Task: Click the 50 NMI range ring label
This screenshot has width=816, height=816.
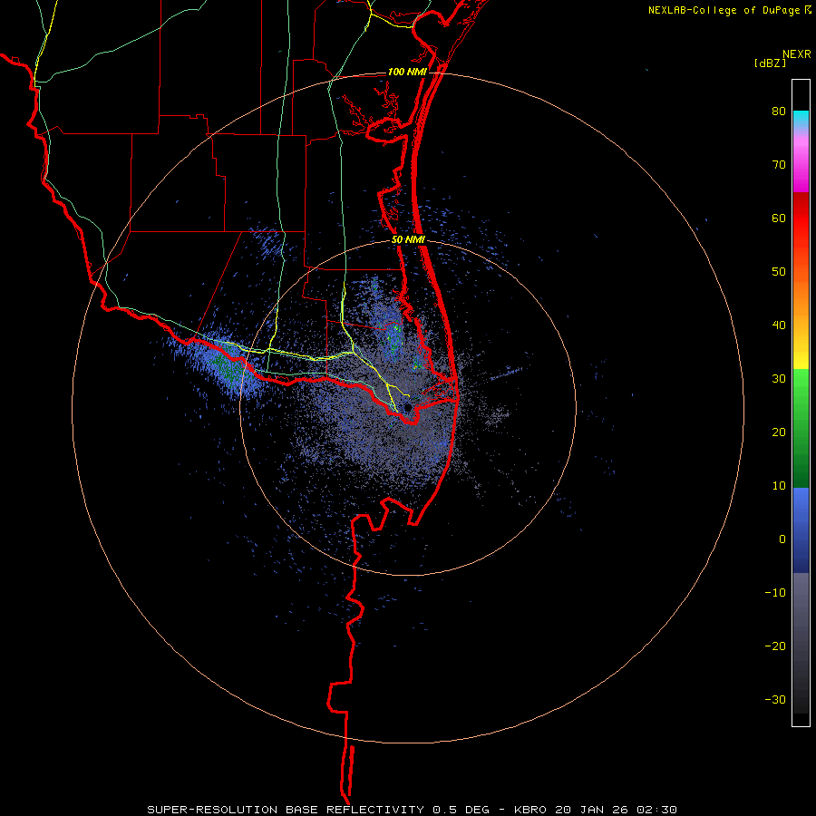Action: click(409, 240)
